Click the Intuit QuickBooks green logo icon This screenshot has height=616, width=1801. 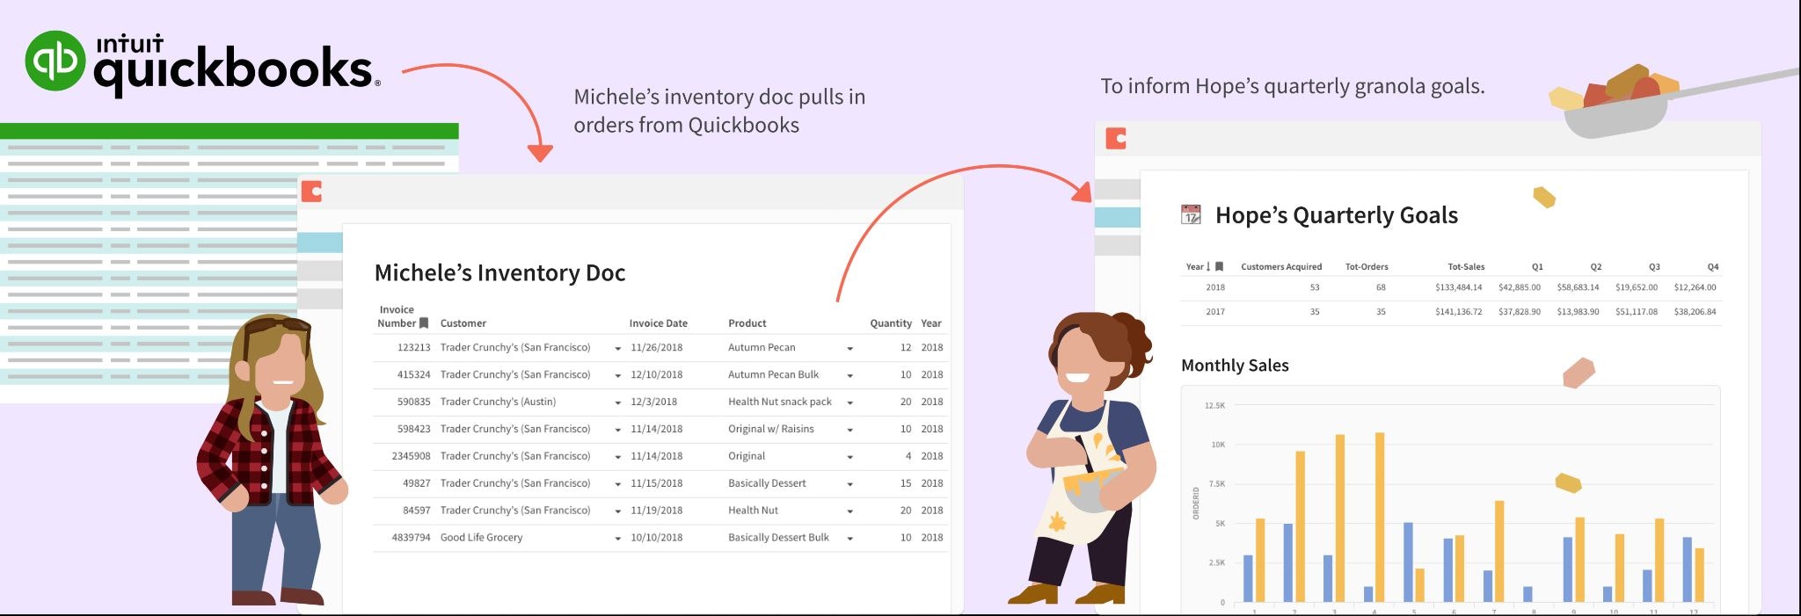coord(55,61)
